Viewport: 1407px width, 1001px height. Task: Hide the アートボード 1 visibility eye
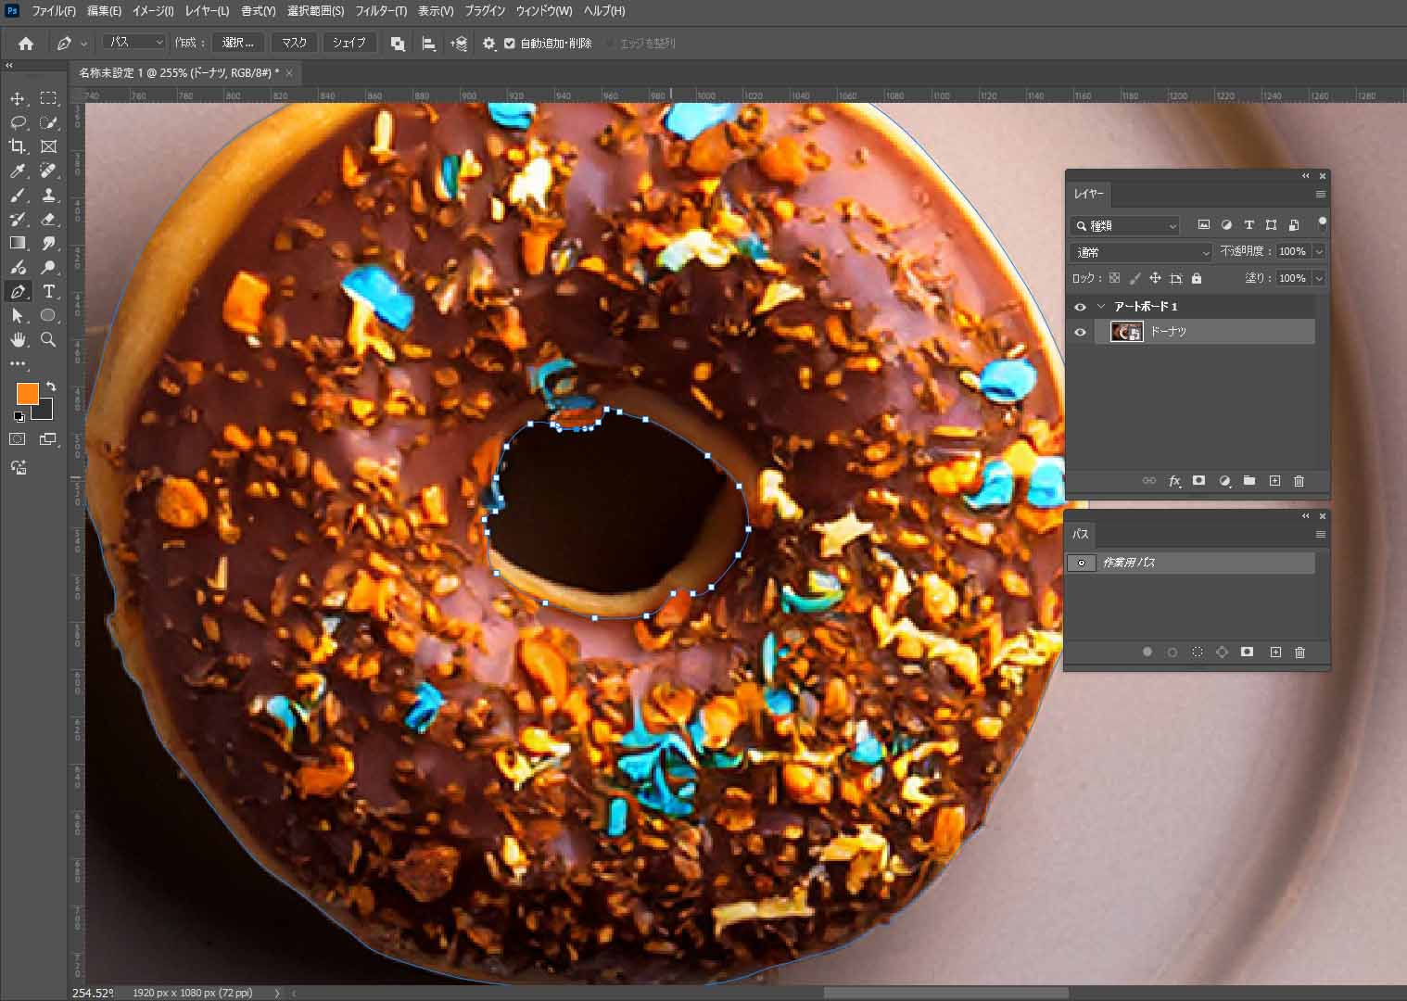click(x=1080, y=307)
